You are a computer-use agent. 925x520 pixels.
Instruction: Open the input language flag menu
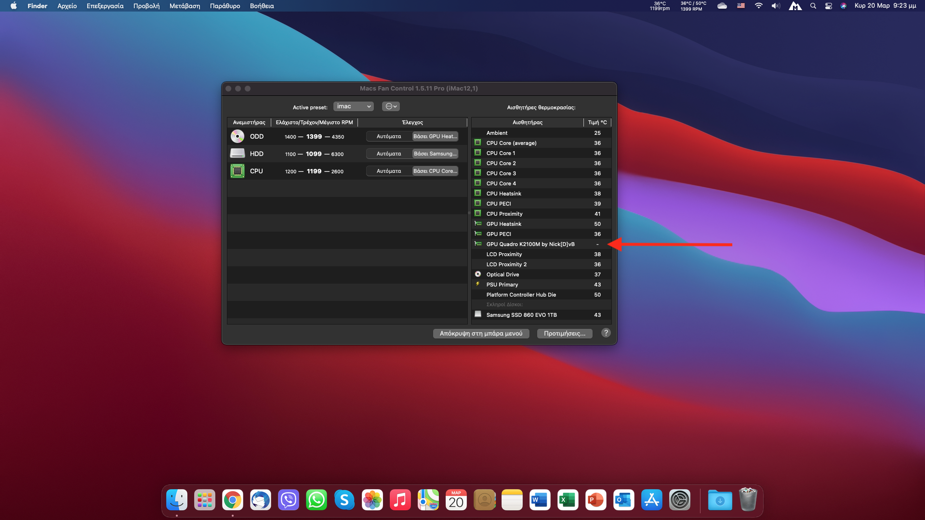[x=741, y=6]
